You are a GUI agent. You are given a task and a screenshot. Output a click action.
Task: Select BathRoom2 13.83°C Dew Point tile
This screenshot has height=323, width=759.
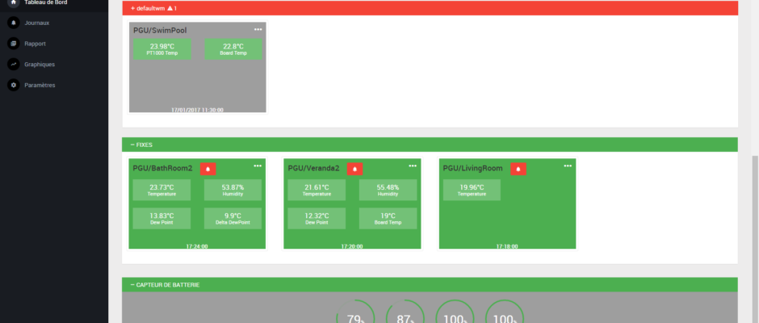pyautogui.click(x=161, y=218)
